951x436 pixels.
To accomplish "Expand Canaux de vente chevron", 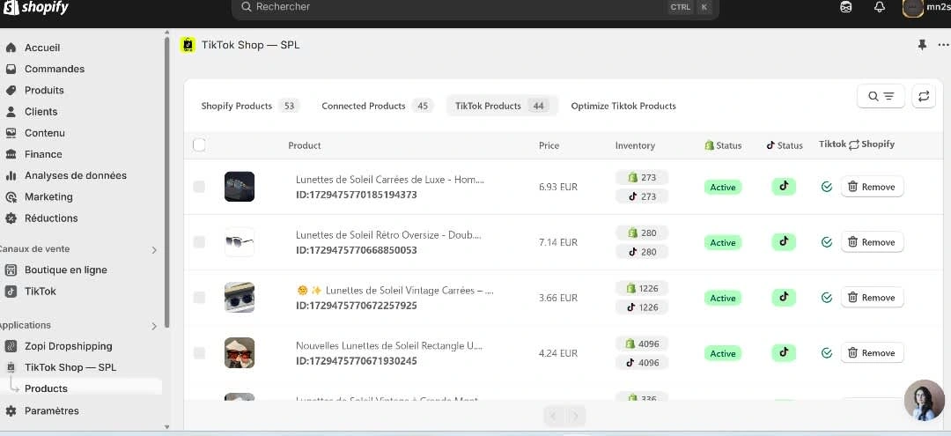I will pos(154,250).
